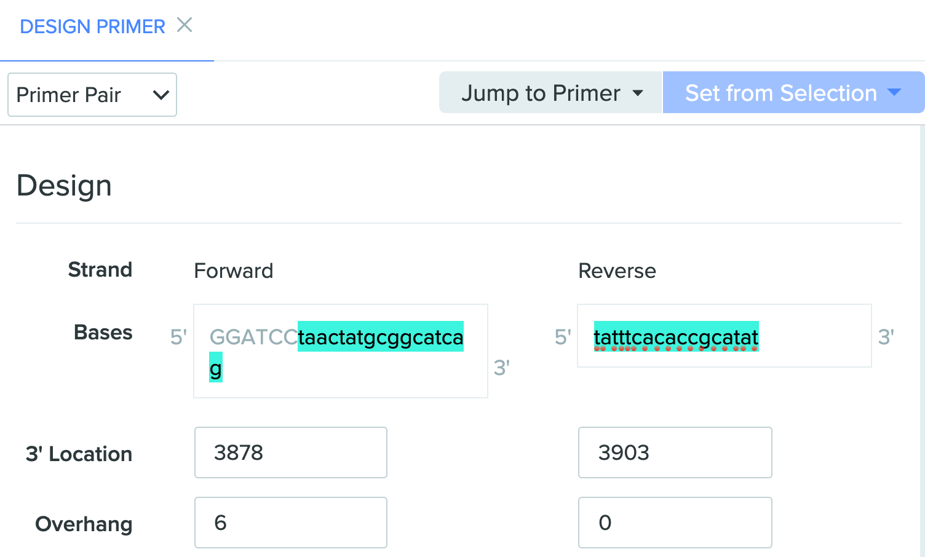Open the Set from Selection dropdown arrow
925x557 pixels.
(x=895, y=93)
